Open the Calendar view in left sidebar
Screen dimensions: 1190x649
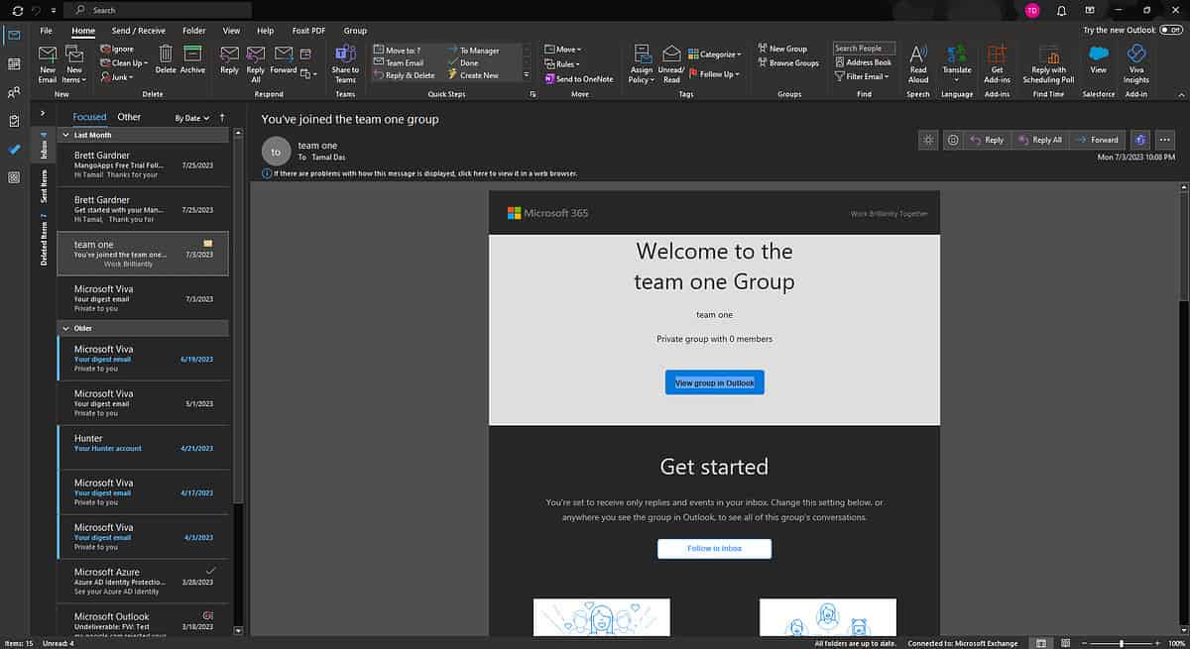click(x=14, y=63)
